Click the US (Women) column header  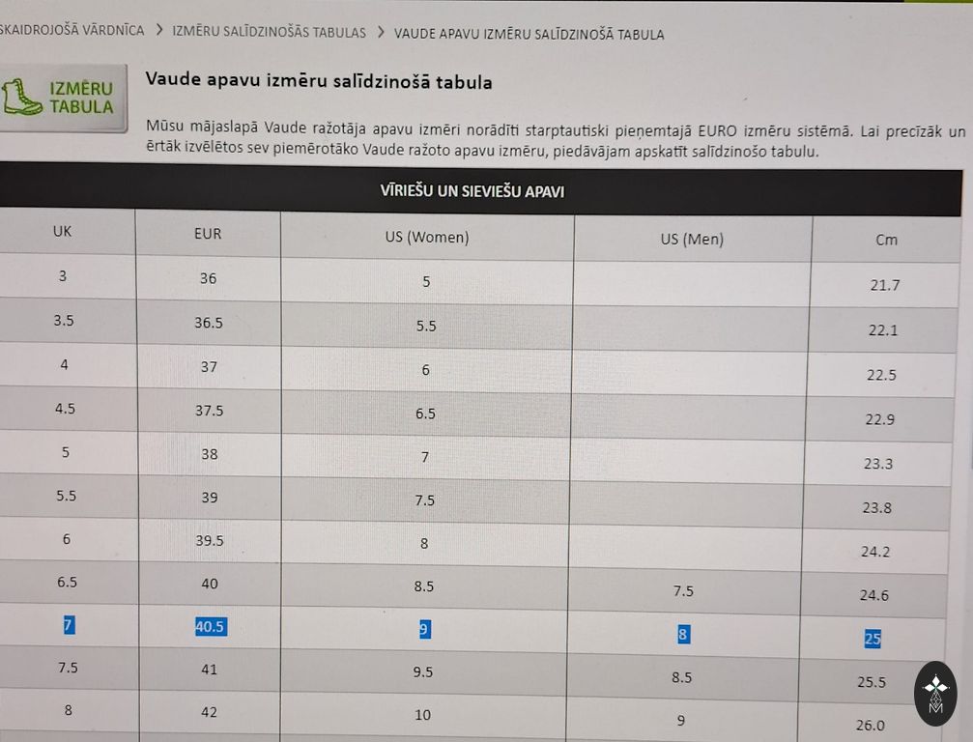point(427,237)
